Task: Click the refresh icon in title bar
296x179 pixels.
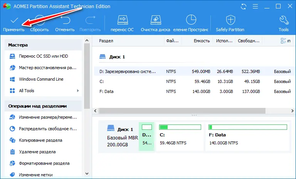Action: pos(243,7)
